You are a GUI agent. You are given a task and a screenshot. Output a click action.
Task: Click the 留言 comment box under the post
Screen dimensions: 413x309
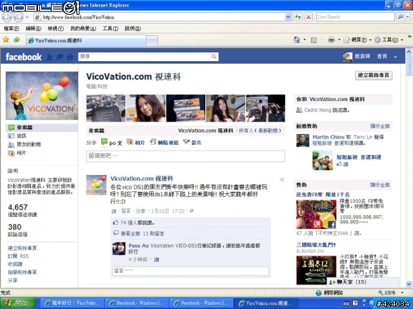pos(190,271)
